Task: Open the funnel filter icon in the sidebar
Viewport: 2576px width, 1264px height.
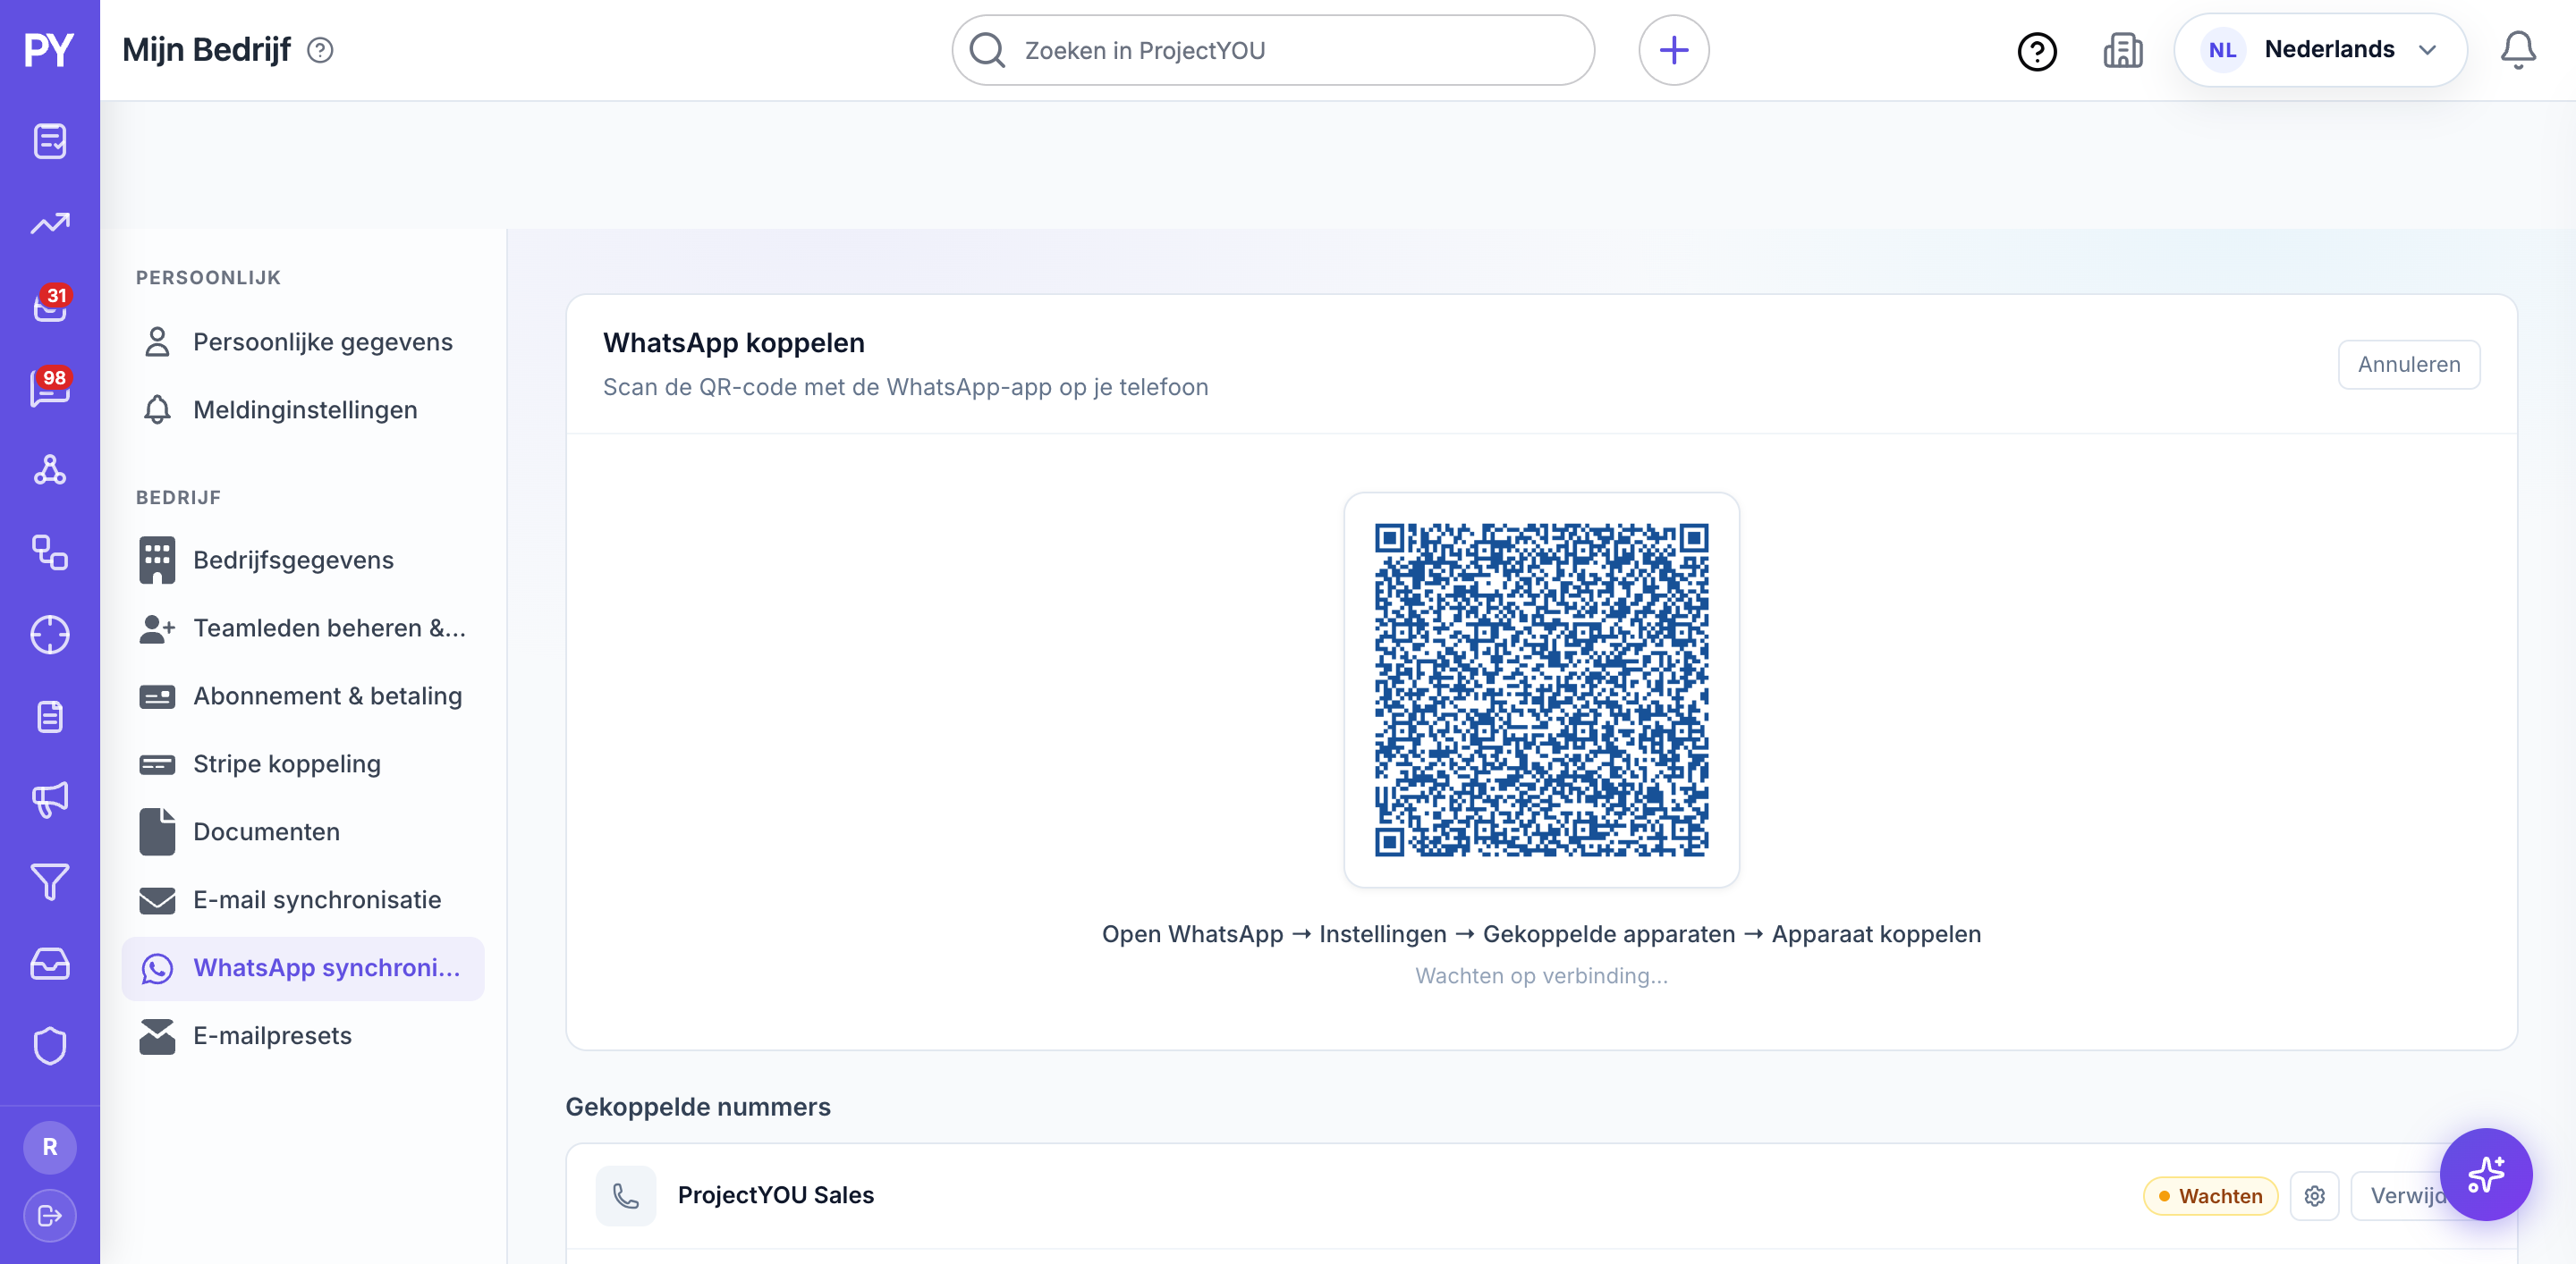Action: tap(50, 881)
